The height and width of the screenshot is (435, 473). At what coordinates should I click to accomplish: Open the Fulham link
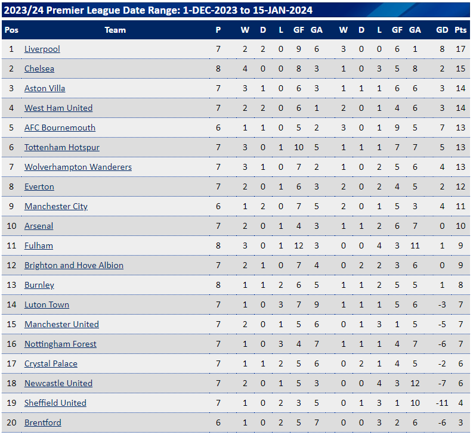coord(39,246)
